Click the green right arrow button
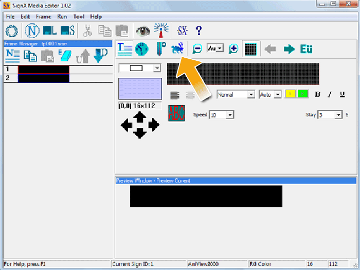The height and width of the screenshot is (270, 360). tap(289, 49)
